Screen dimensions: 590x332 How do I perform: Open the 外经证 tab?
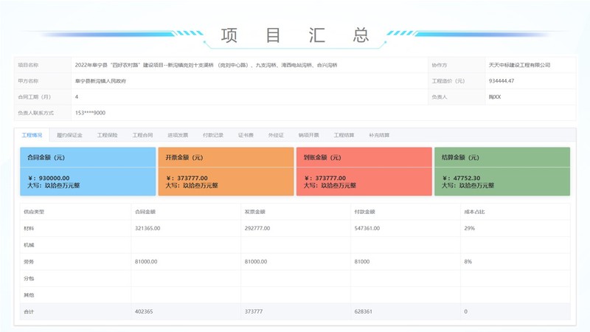pos(276,135)
